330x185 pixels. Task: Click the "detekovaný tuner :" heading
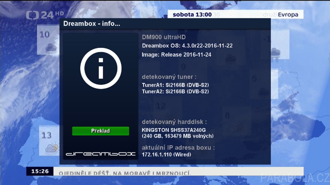pyautogui.click(x=169, y=77)
